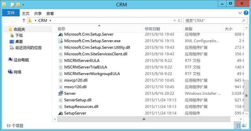Screen dimensions: 251x131
Task: Select the msvcr120.dll file icon
Action: click(x=61, y=87)
